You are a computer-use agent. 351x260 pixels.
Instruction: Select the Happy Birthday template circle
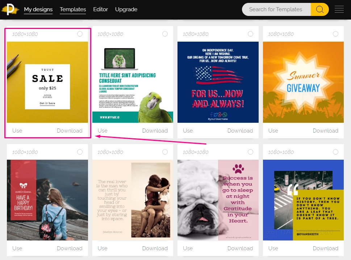(80, 152)
